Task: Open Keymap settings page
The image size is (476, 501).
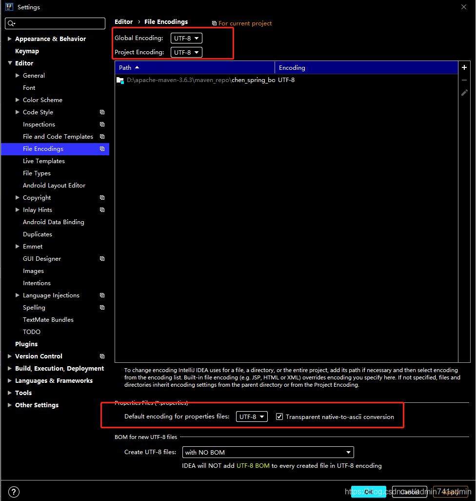Action: click(27, 51)
